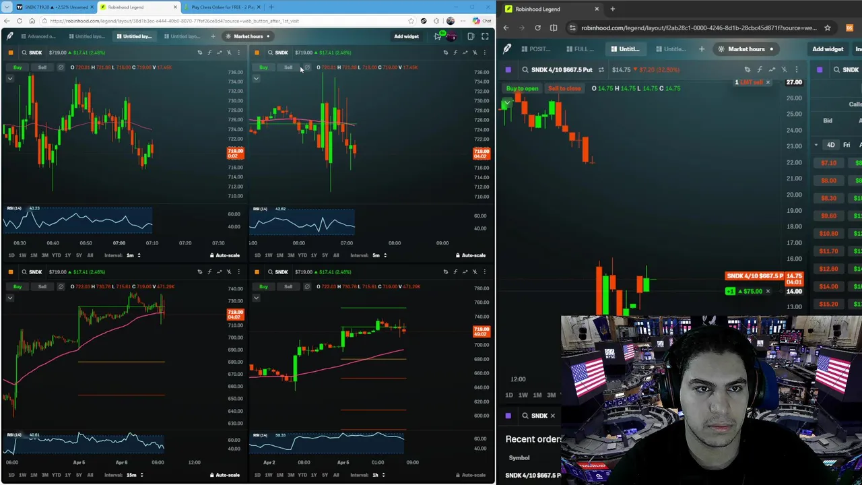This screenshot has height=485, width=862.
Task: Click sidebar panel icon in left Legend window
Action: coord(471,36)
